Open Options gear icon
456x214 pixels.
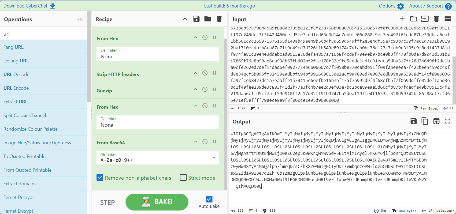click(401, 6)
